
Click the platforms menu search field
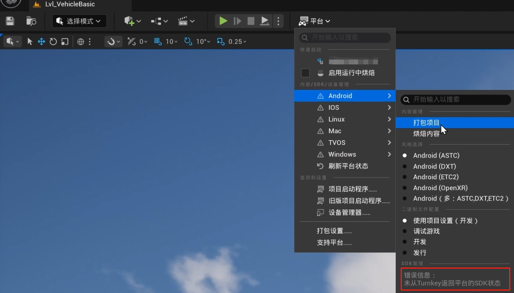345,38
